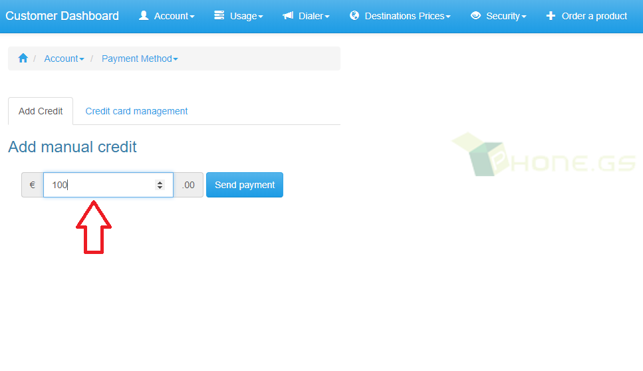Click the server icon beside Usage

219,15
